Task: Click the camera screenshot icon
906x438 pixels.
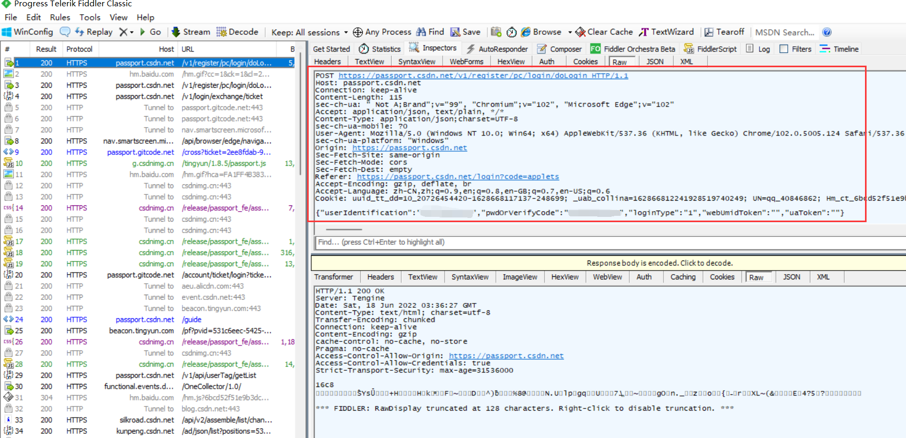Action: (496, 32)
